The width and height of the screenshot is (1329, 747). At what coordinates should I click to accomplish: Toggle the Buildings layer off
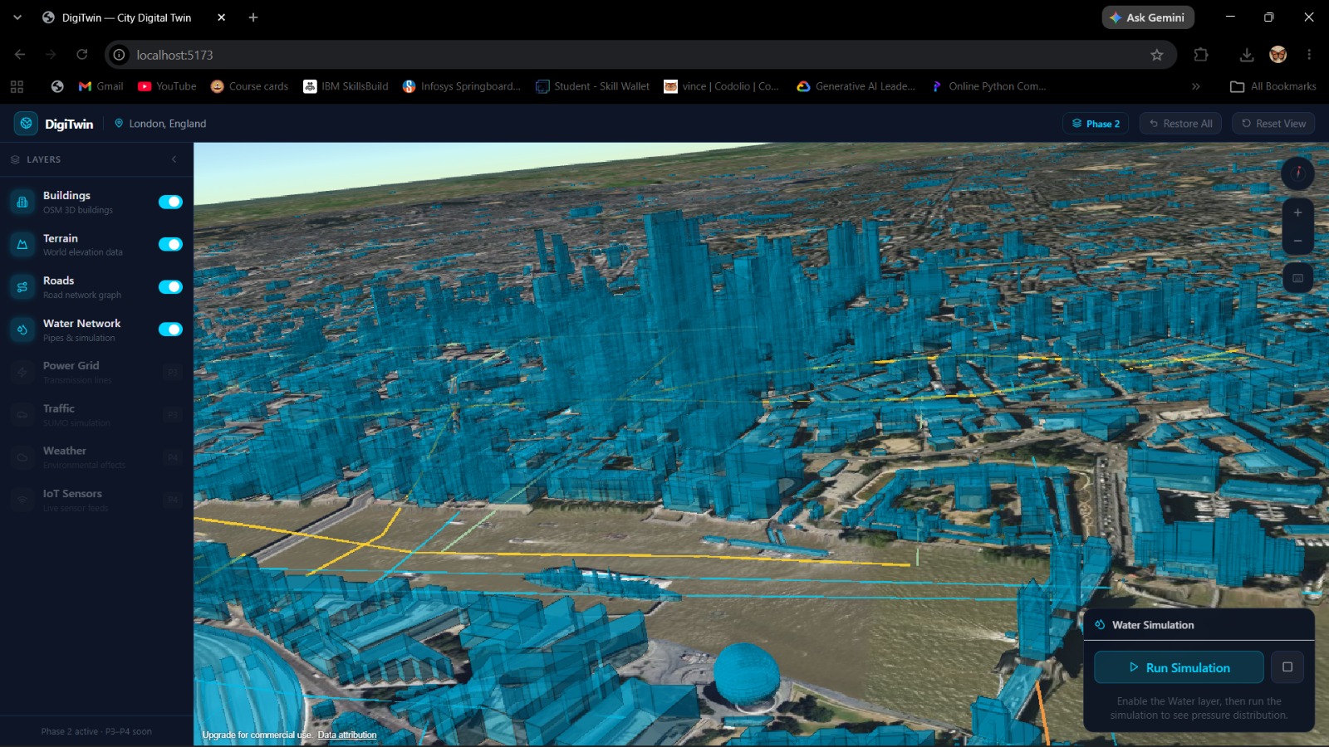pyautogui.click(x=170, y=202)
